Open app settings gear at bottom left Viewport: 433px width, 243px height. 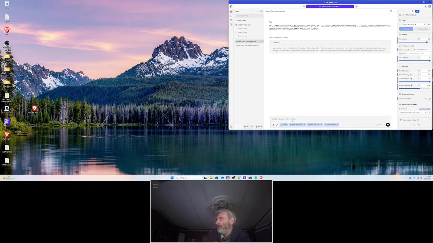(x=231, y=127)
